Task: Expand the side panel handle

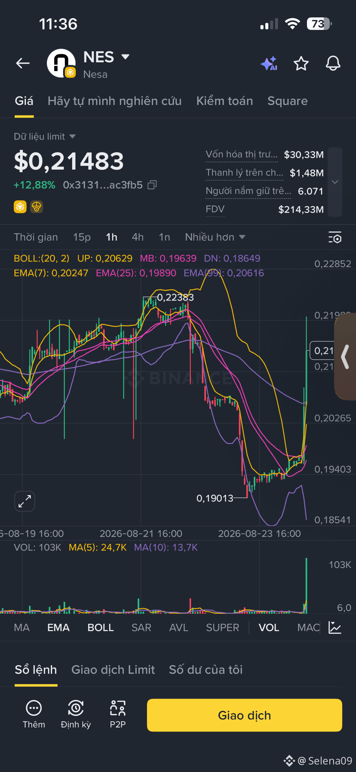Action: click(x=345, y=357)
